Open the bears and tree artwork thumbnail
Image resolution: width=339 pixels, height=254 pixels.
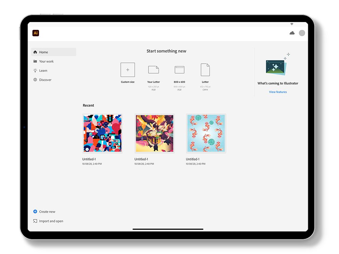pyautogui.click(x=154, y=133)
